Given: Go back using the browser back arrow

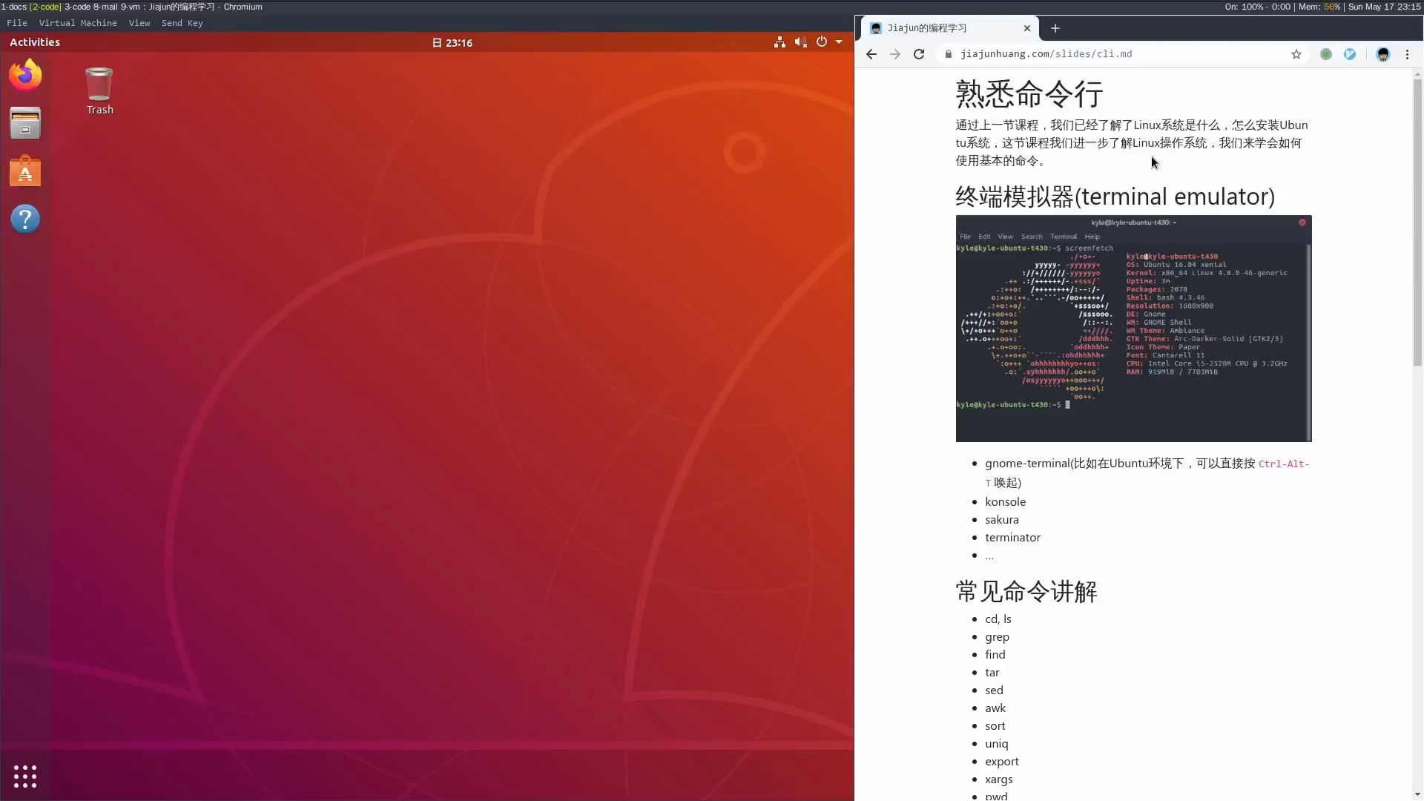Looking at the screenshot, I should coord(871,54).
